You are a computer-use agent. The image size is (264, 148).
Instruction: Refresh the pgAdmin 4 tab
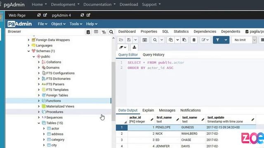pyautogui.click(x=82, y=15)
